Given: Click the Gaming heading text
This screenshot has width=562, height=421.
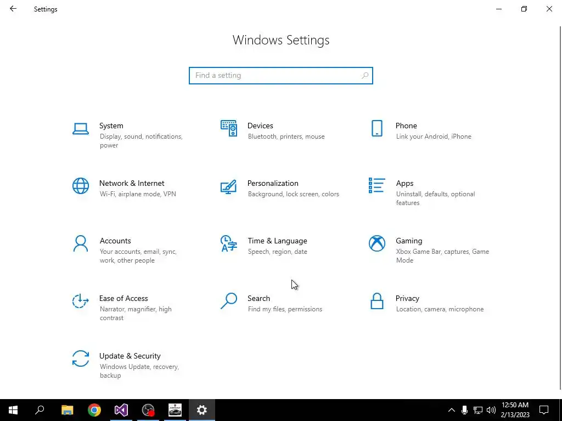Looking at the screenshot, I should click(x=409, y=241).
